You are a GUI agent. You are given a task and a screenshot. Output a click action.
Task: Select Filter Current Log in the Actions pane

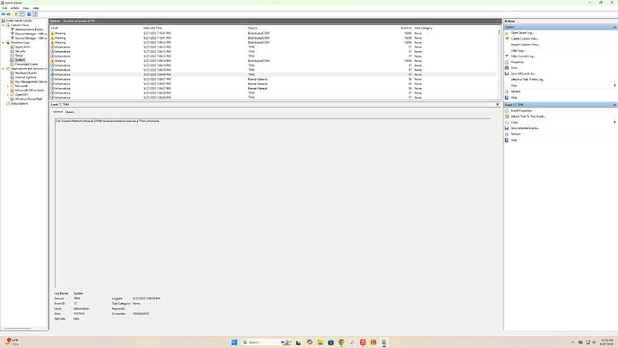[523, 57]
